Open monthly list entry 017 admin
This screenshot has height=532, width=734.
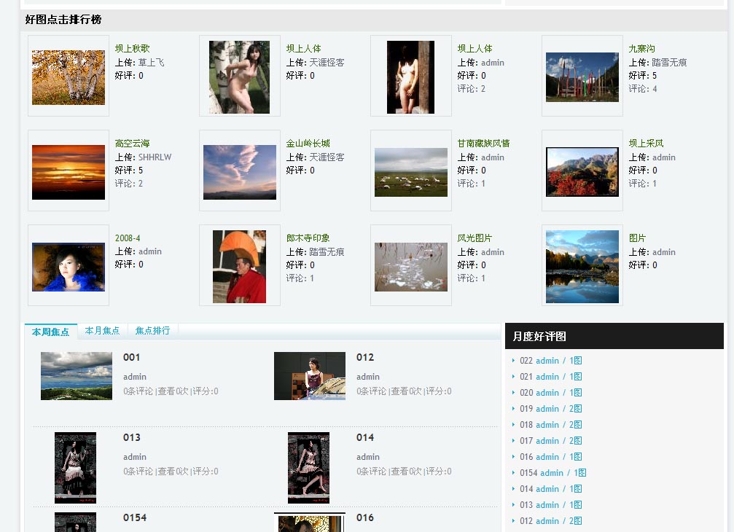tap(551, 441)
